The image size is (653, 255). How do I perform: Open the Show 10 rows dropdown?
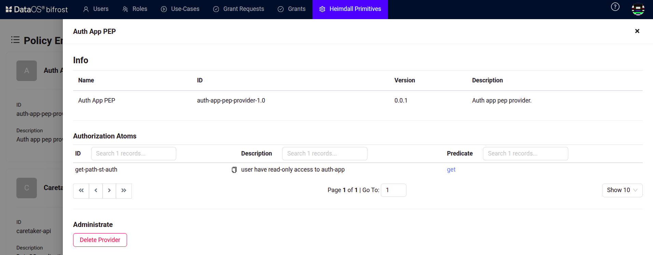coord(622,190)
